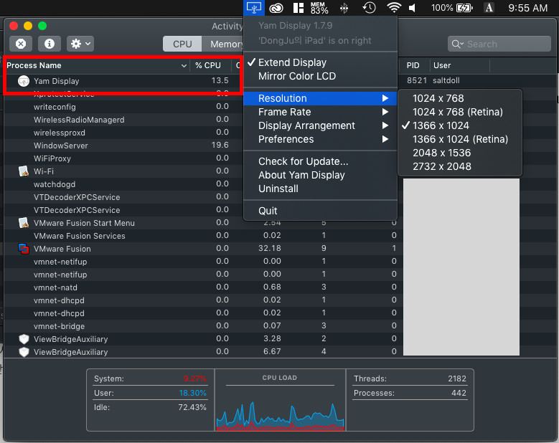
Task: Click the first ViewBridgeAuxiliary shield icon
Action: (x=24, y=339)
